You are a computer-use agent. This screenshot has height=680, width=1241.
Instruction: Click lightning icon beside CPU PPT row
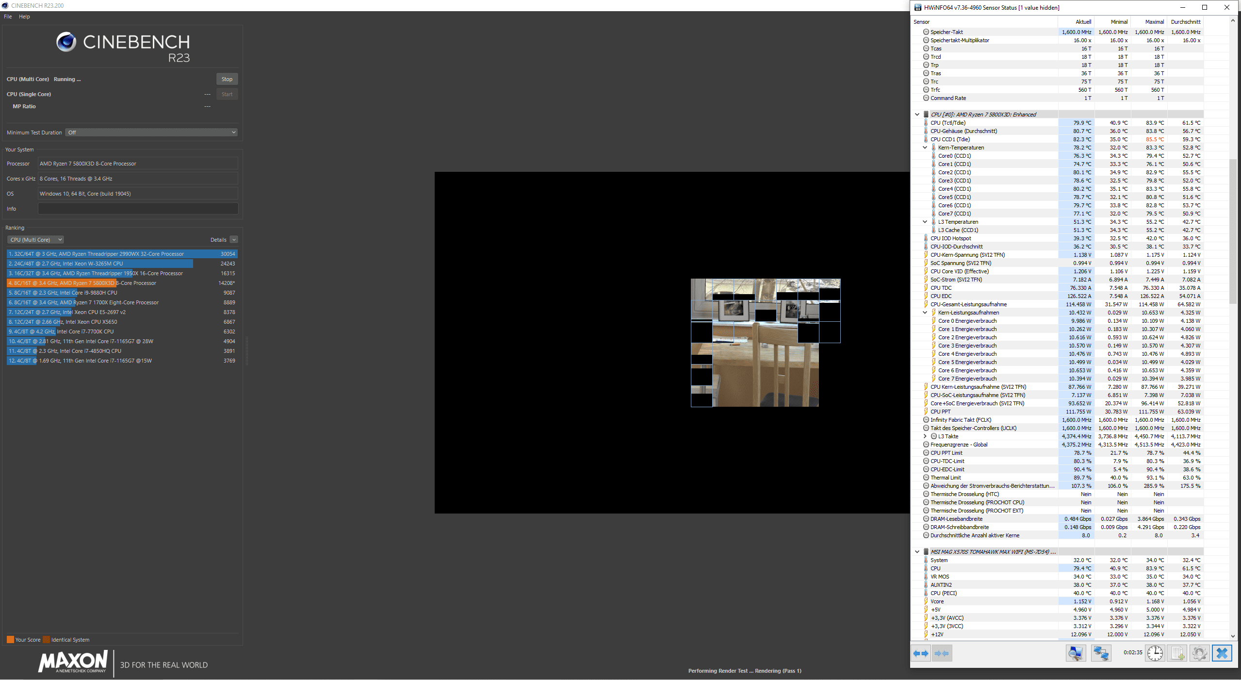pyautogui.click(x=926, y=412)
